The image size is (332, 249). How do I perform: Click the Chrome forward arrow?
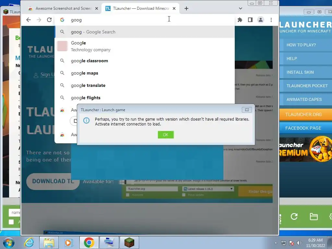[39, 20]
